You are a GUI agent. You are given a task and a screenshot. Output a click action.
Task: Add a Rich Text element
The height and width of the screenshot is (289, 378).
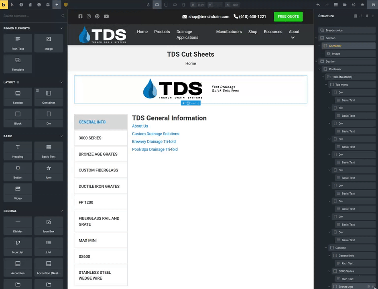(18, 43)
